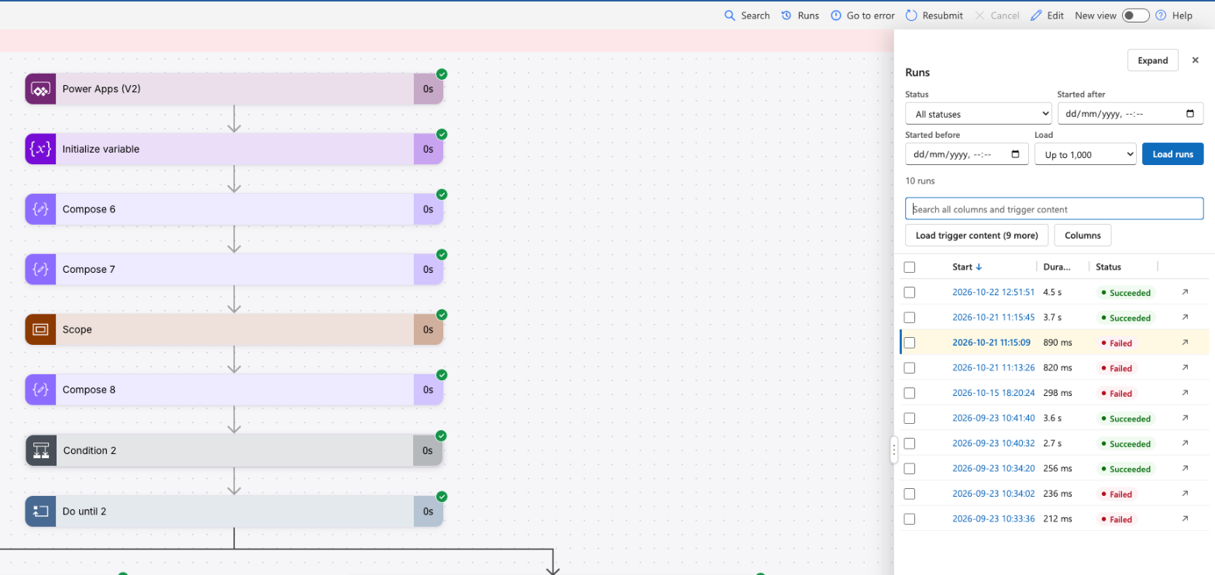Click the Load runs button

coord(1172,154)
